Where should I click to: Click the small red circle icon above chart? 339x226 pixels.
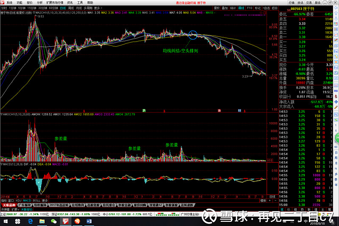point(261,13)
